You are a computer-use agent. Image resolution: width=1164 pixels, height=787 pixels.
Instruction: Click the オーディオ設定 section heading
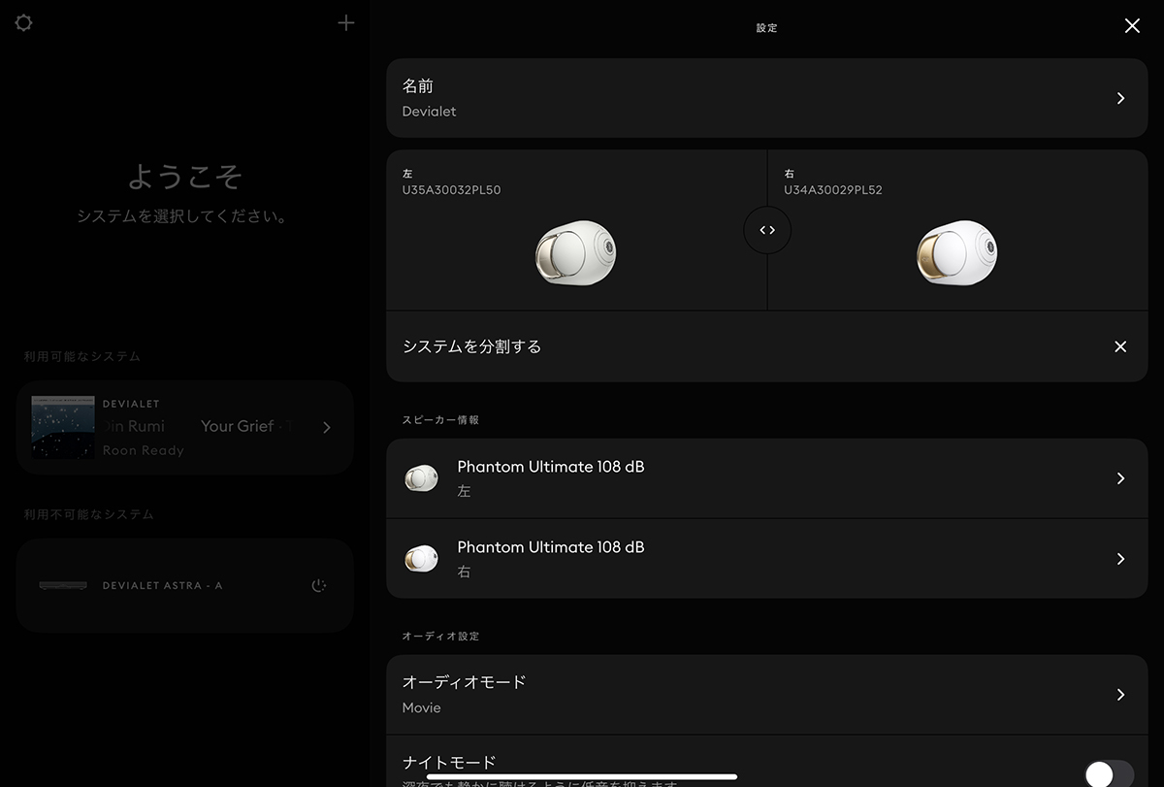(x=440, y=637)
